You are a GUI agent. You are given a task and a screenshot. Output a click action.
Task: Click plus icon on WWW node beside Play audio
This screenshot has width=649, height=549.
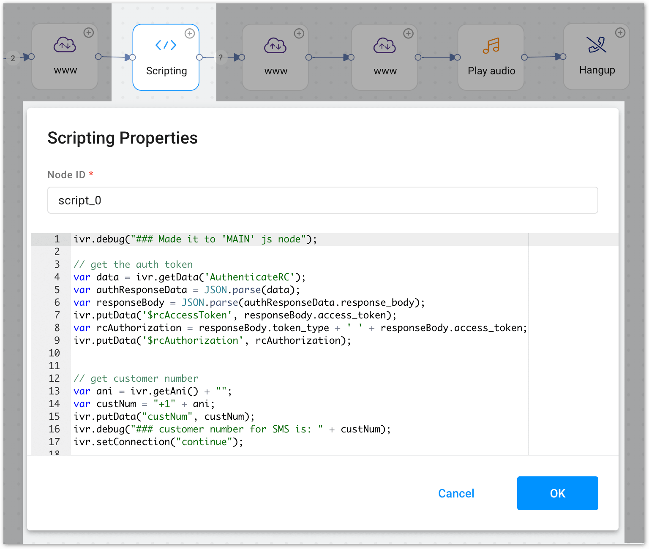tap(408, 34)
